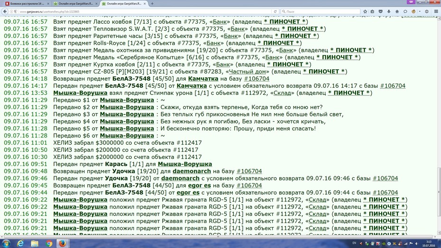The image size is (441, 248).
Task: Select text 'ХЕЛИЗ забрал $200000 со счета'
Action: tap(101, 150)
